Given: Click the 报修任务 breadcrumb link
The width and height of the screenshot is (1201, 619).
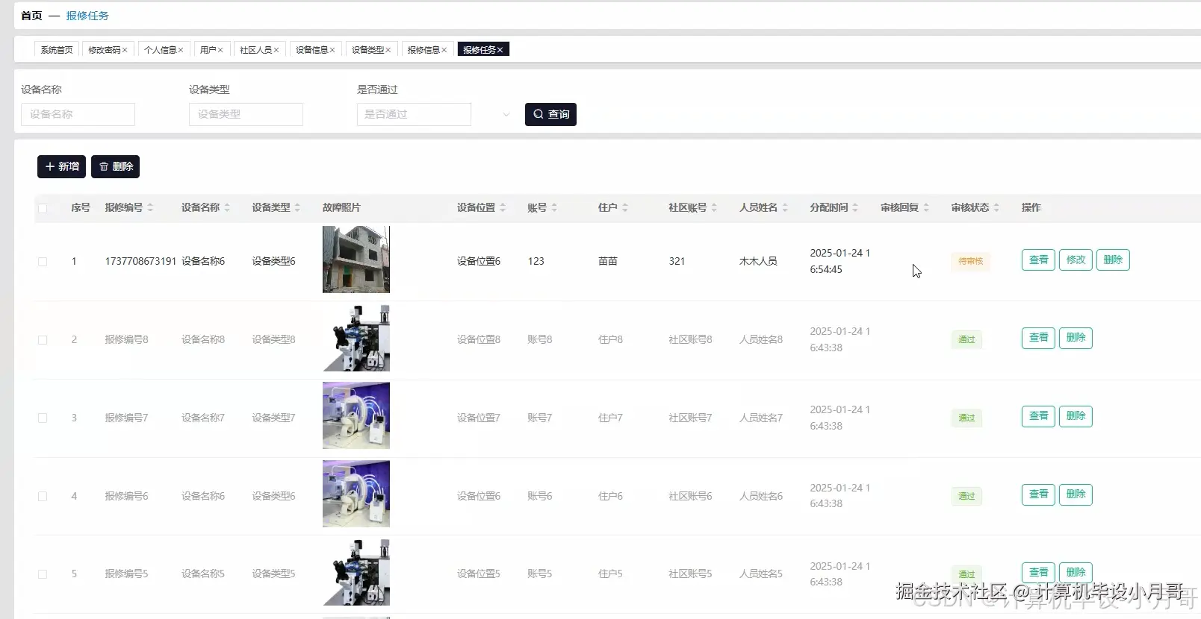Looking at the screenshot, I should click(x=87, y=16).
